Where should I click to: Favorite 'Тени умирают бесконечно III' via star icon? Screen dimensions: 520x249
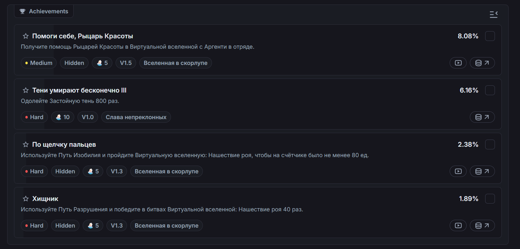coord(26,90)
